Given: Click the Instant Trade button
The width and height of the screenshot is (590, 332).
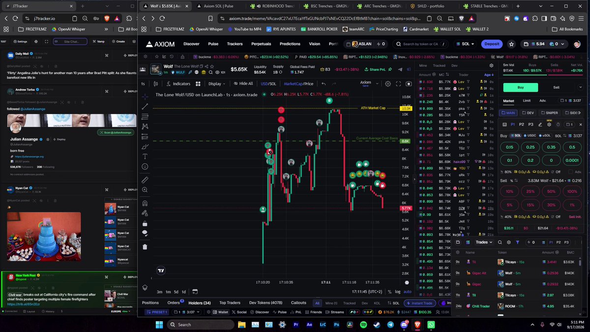Looking at the screenshot, I should tap(419, 303).
